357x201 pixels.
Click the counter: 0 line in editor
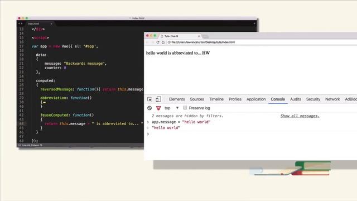click(x=55, y=68)
